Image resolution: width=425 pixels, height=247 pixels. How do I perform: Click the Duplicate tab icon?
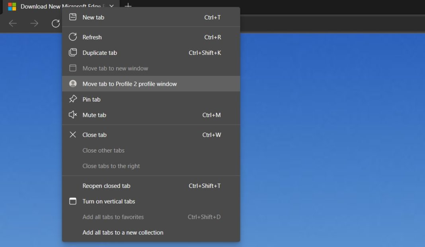73,52
